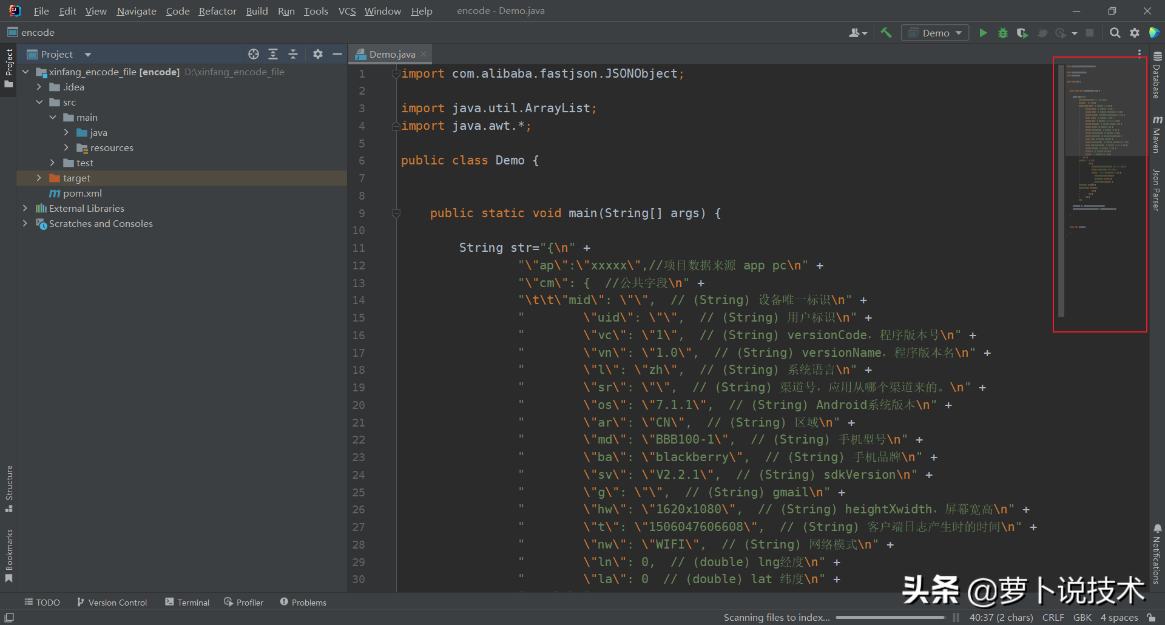Open the Refactor menu

point(217,11)
